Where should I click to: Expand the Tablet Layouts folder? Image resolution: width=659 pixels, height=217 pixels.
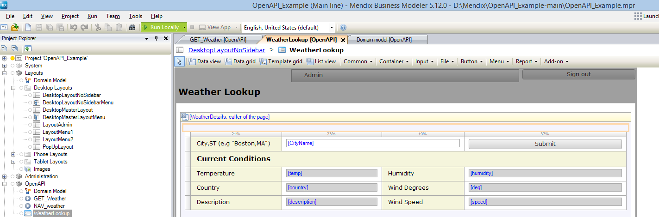[x=13, y=162]
